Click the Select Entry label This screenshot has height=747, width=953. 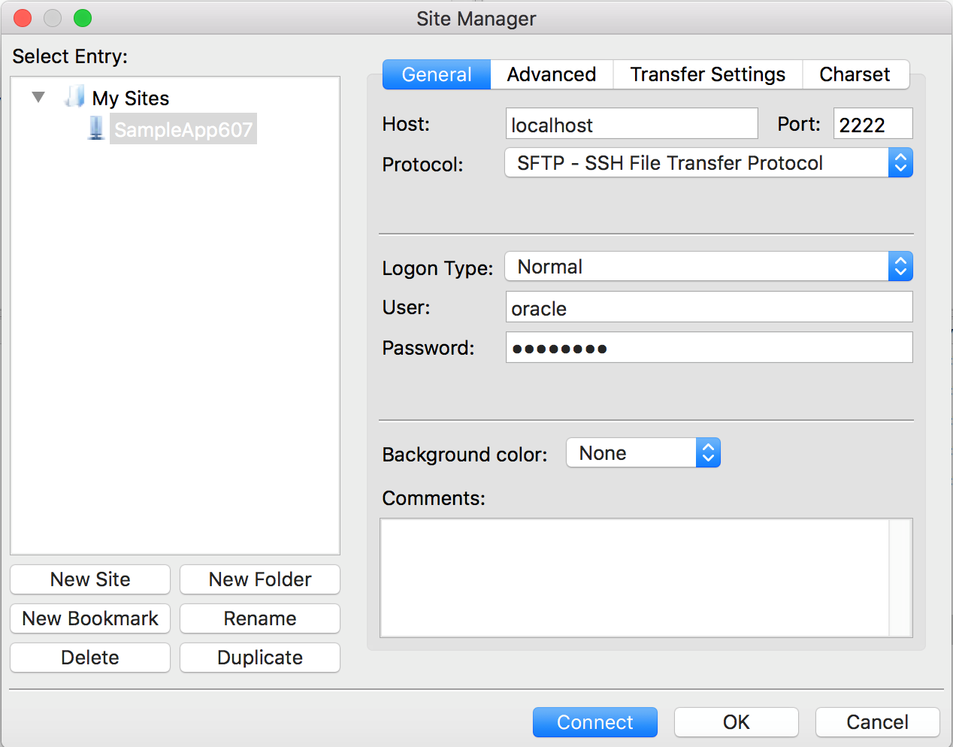tap(70, 56)
